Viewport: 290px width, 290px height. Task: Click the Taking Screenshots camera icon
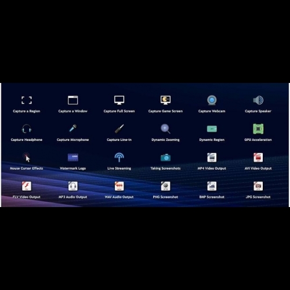coord(165,158)
